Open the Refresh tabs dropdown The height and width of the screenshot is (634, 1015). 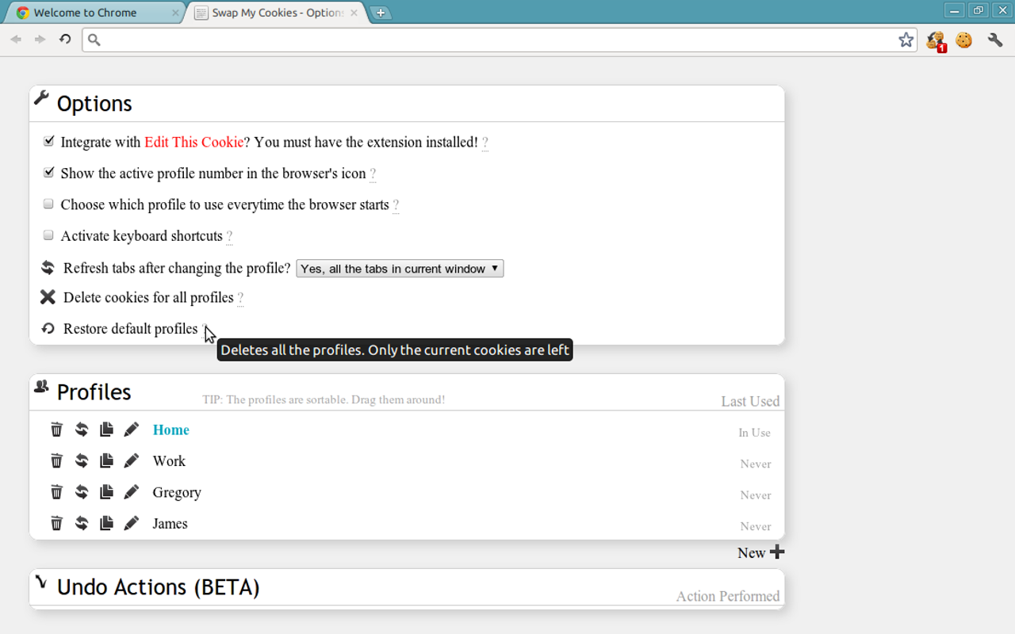(400, 269)
